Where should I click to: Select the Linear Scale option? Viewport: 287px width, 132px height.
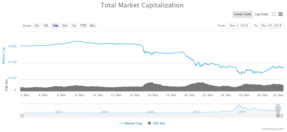pyautogui.click(x=242, y=14)
